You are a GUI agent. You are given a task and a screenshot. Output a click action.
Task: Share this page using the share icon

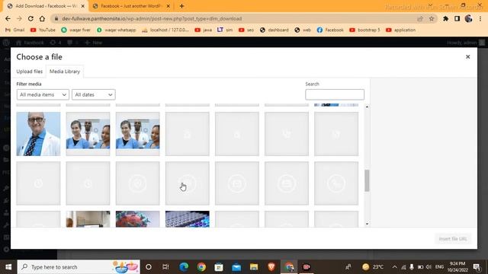point(420,18)
